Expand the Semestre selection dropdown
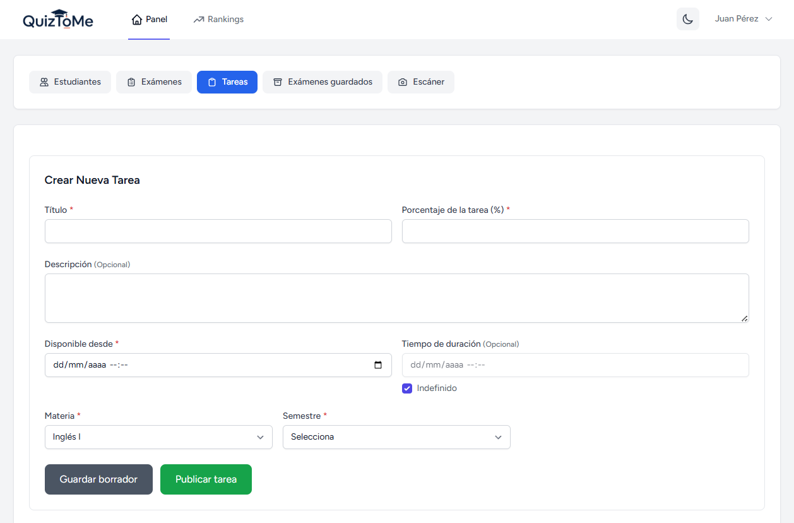The height and width of the screenshot is (523, 794). [x=396, y=436]
